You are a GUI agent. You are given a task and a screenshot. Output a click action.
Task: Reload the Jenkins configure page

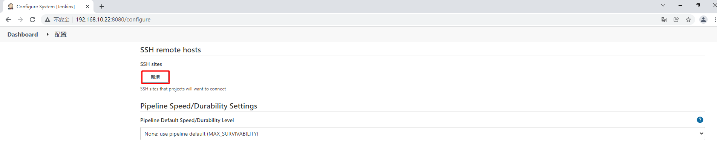pos(32,20)
